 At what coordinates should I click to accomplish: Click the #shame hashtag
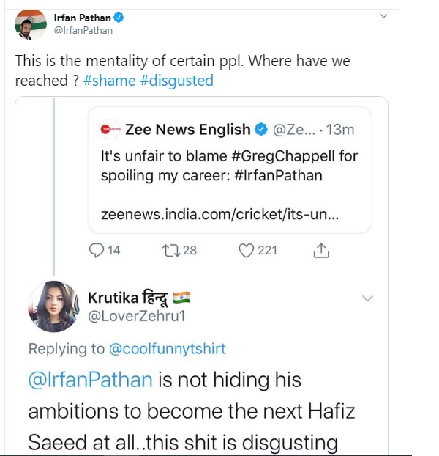109,81
